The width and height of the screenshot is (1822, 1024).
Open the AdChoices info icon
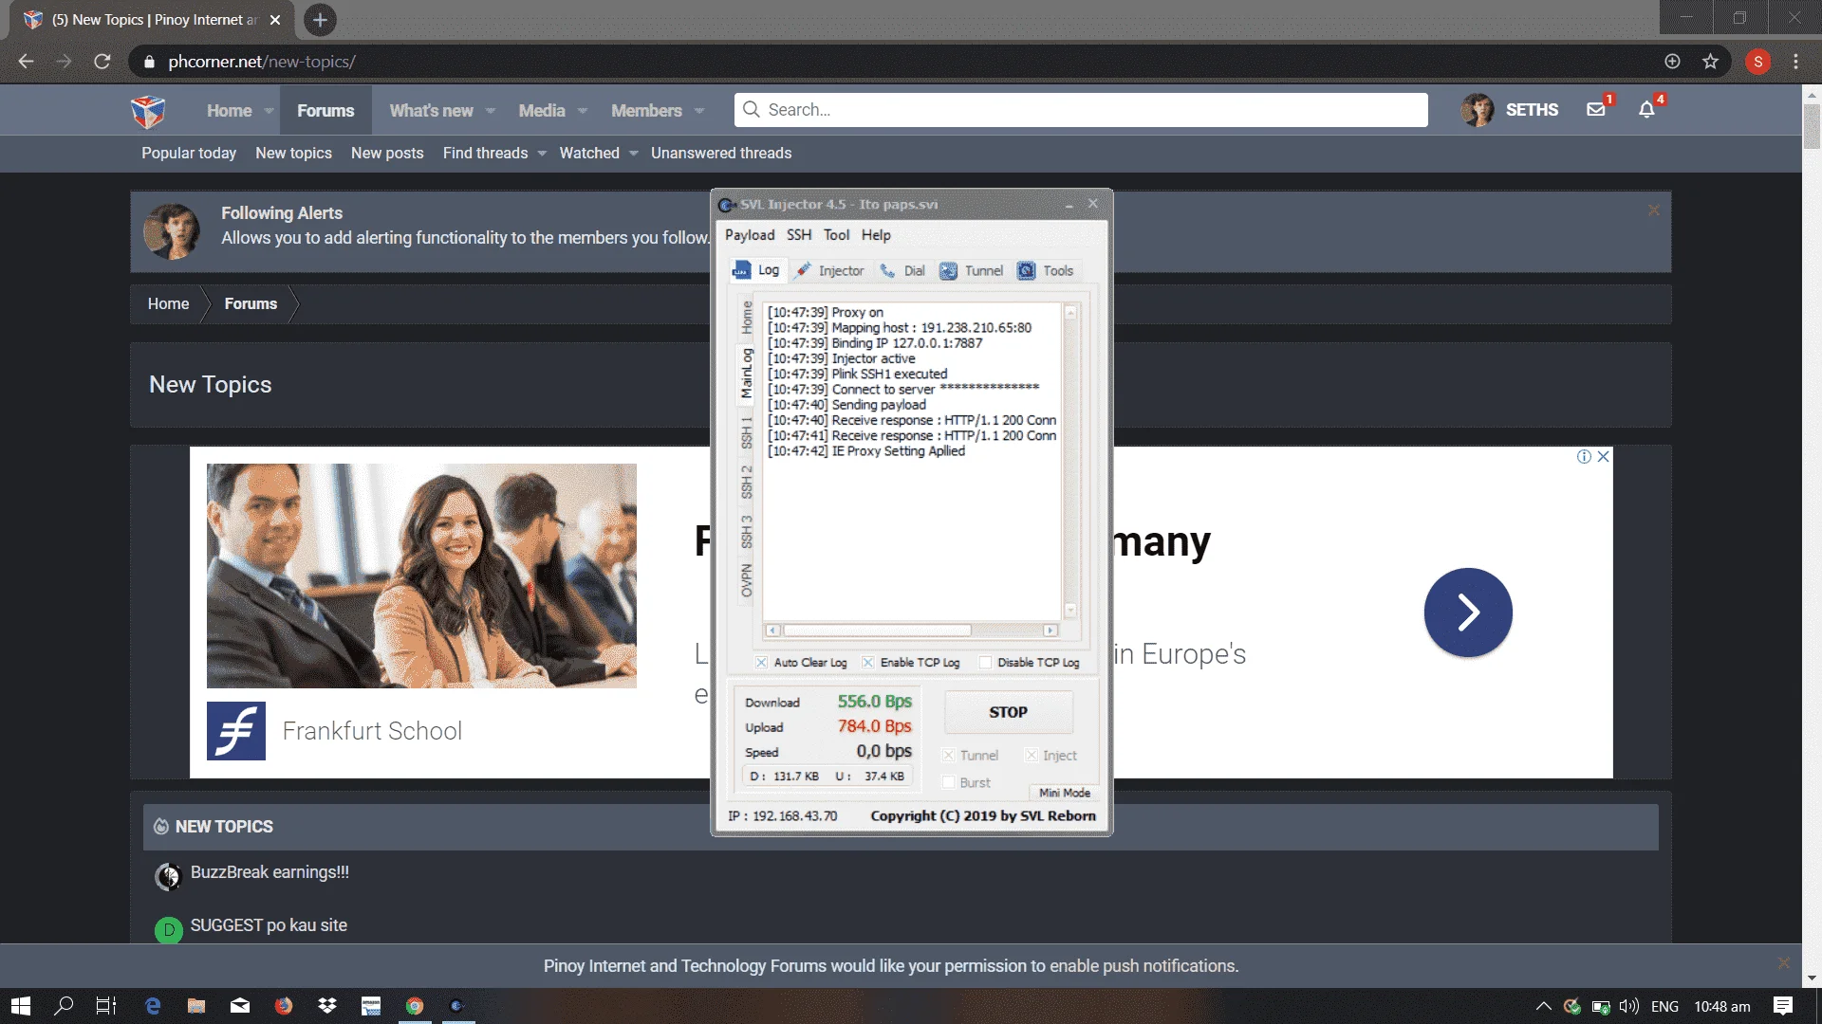pyautogui.click(x=1584, y=457)
